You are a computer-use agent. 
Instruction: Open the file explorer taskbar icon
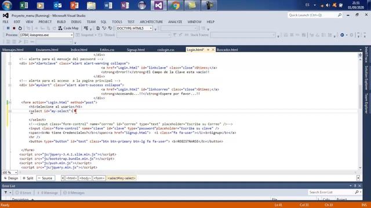point(91,5)
